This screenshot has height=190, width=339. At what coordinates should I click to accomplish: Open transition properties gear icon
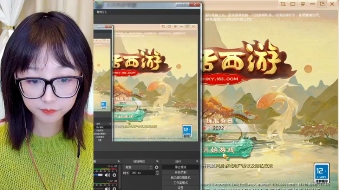pyautogui.click(x=156, y=167)
